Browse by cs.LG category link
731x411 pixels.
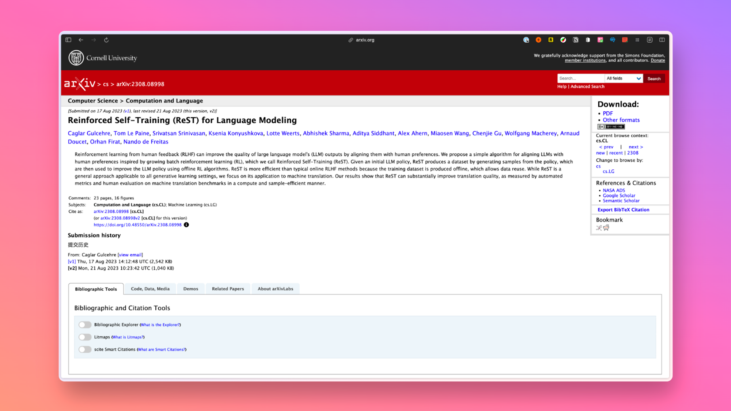[608, 172]
